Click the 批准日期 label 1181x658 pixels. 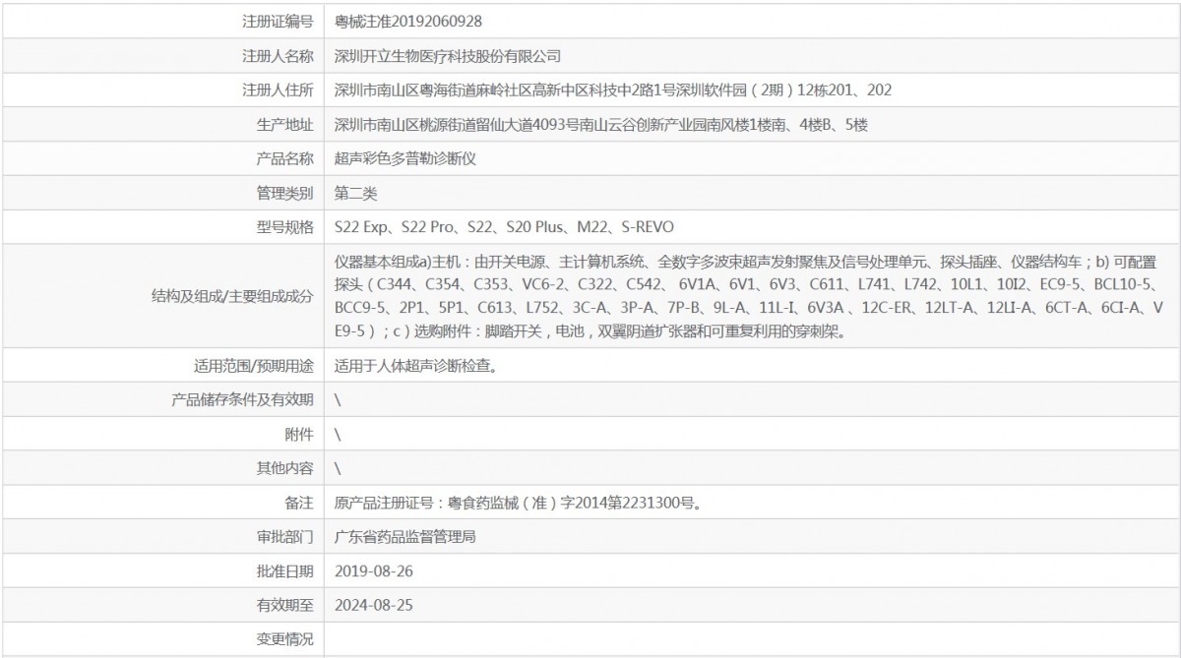coord(285,571)
